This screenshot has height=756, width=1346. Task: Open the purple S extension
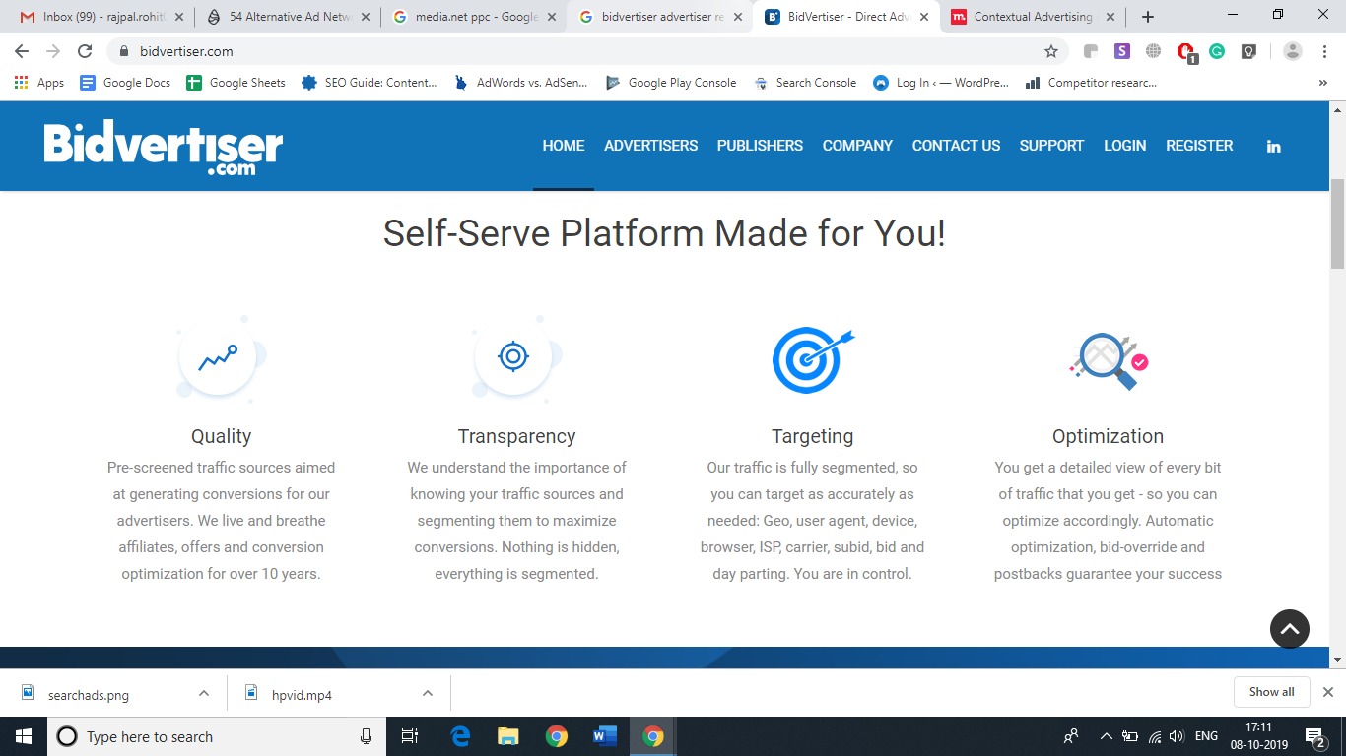[x=1122, y=51]
